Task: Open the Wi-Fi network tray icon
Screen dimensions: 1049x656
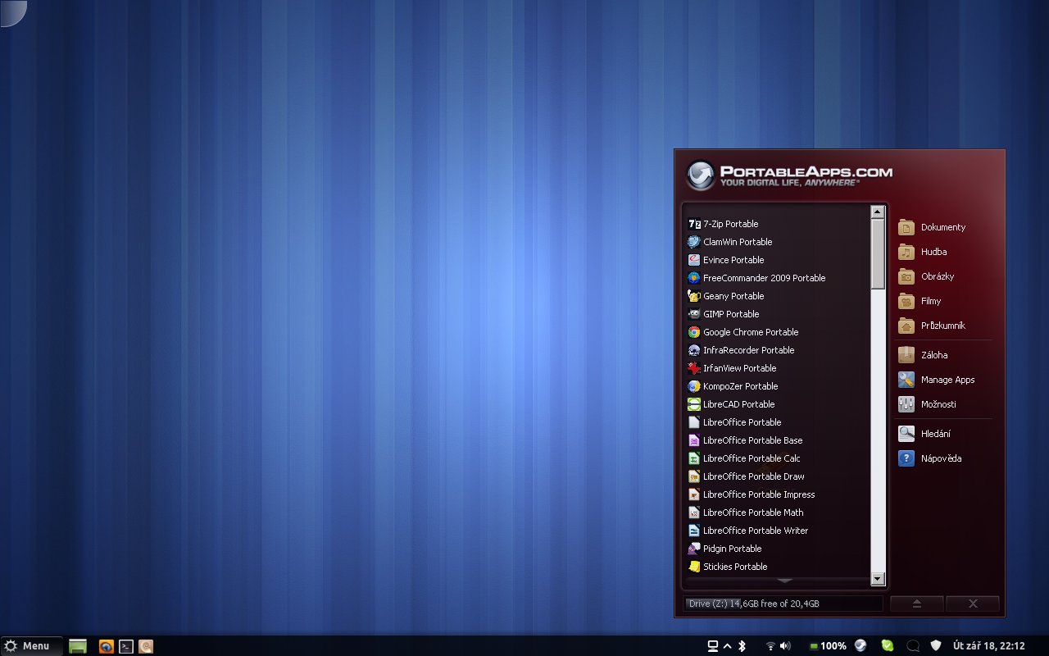Action: pyautogui.click(x=770, y=646)
